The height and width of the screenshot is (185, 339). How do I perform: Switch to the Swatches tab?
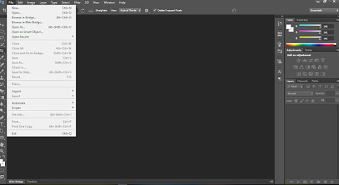(302, 20)
